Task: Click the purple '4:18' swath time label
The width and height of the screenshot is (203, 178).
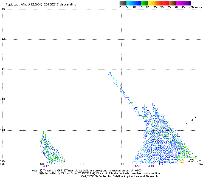Action: pos(137,166)
